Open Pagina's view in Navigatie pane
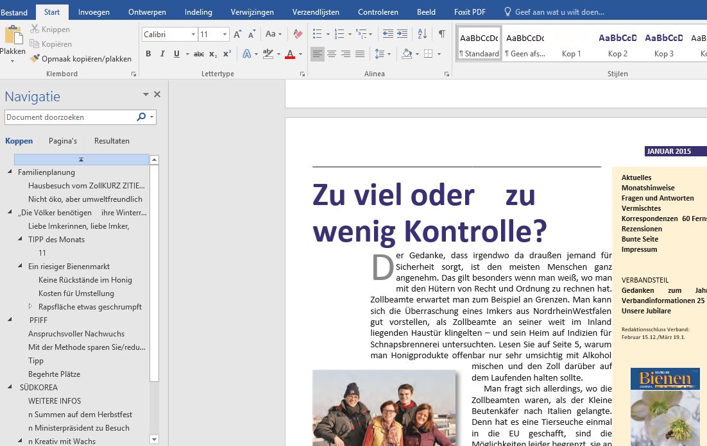Viewport: 707px width, 446px height. [63, 141]
